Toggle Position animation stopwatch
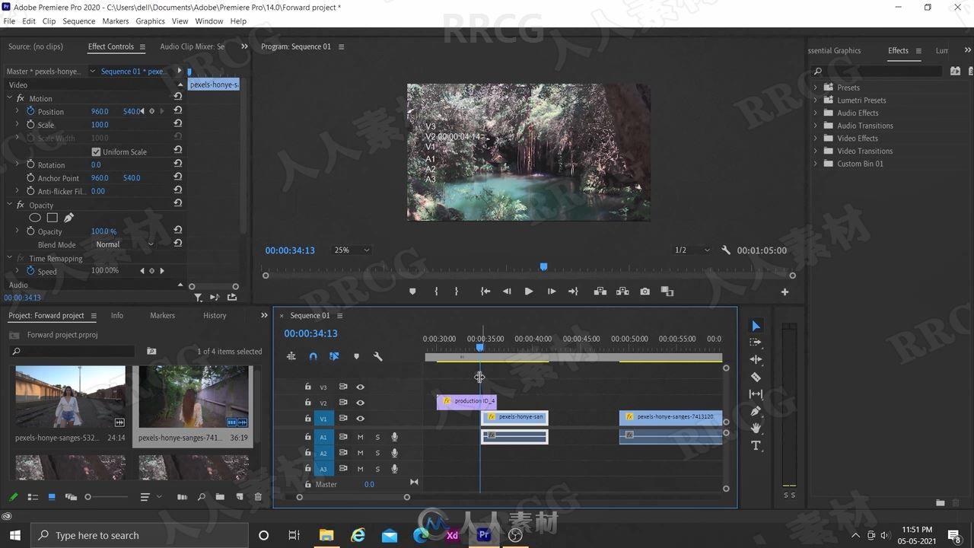 30,111
